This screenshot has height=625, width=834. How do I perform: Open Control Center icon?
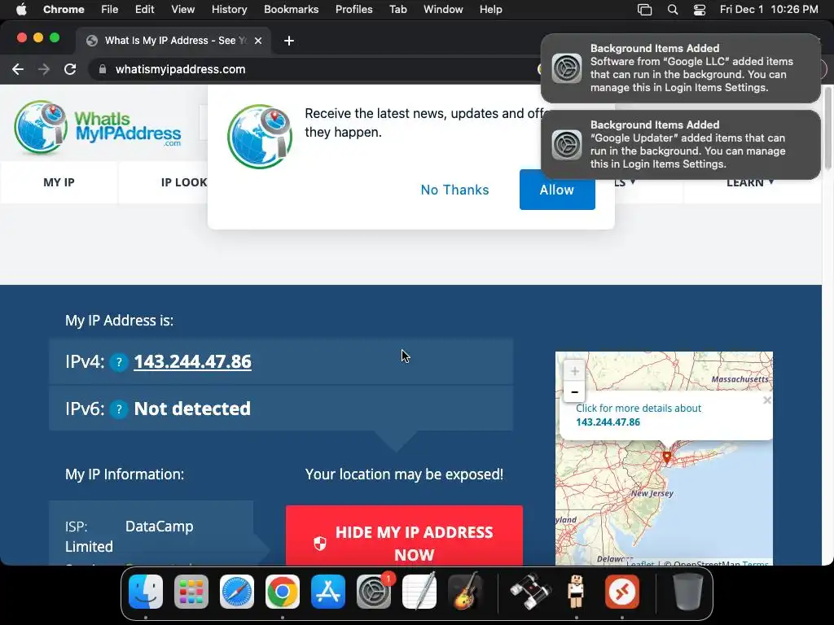click(x=700, y=9)
